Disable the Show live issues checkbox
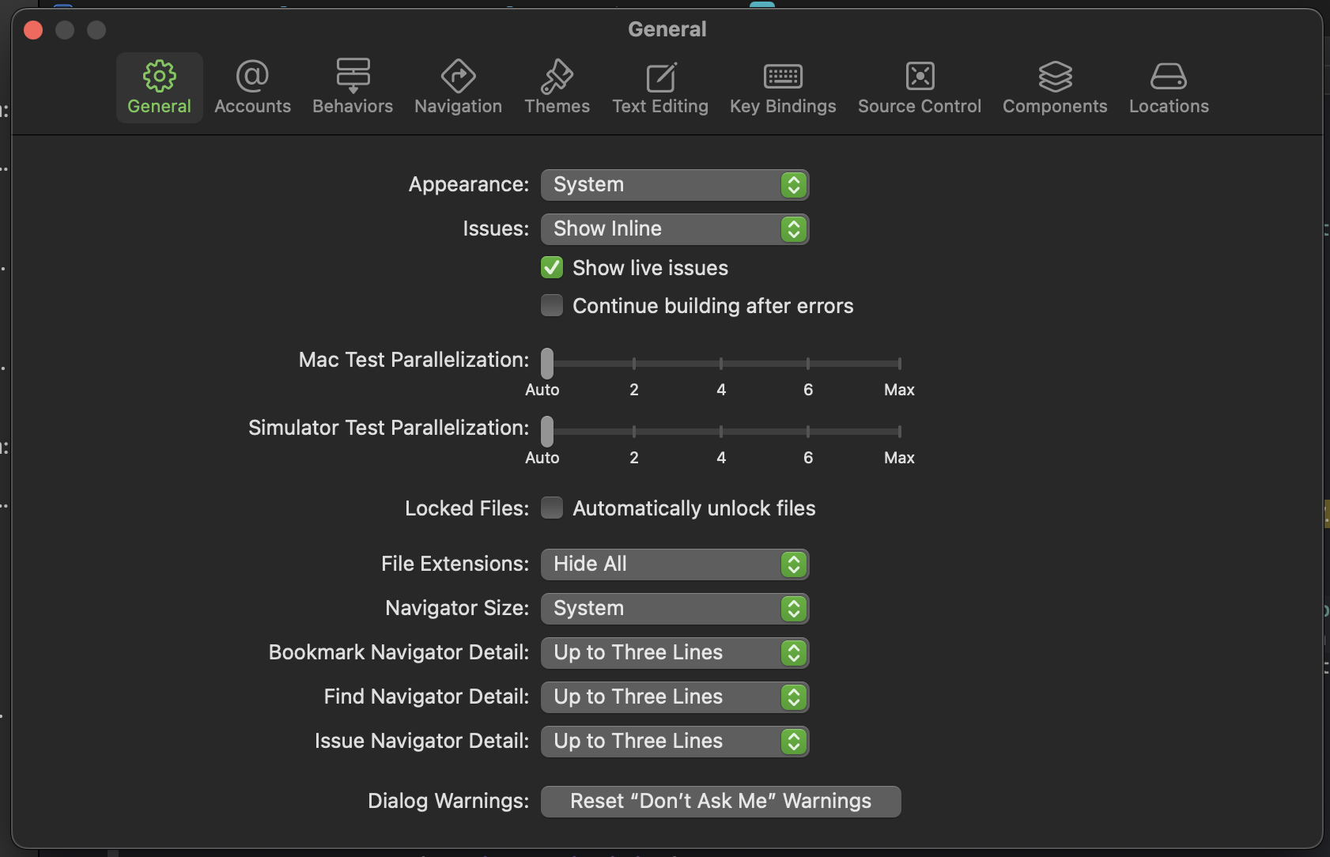Viewport: 1330px width, 857px height. coord(552,268)
